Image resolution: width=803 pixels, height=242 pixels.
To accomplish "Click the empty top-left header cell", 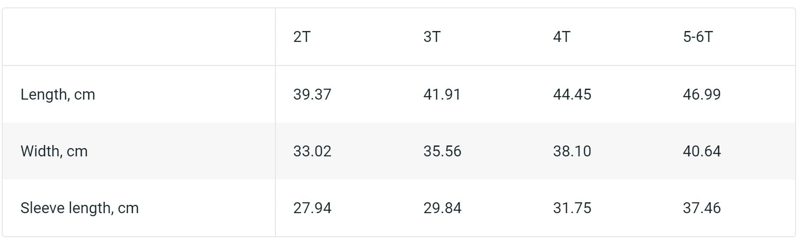I will click(139, 37).
